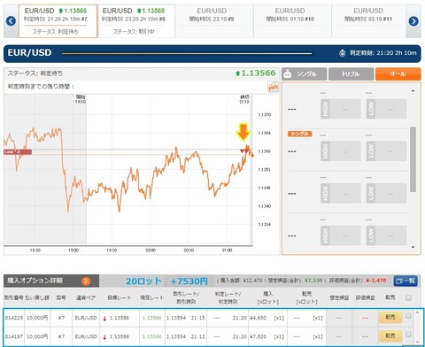Click the 目標レート column header

(120, 297)
